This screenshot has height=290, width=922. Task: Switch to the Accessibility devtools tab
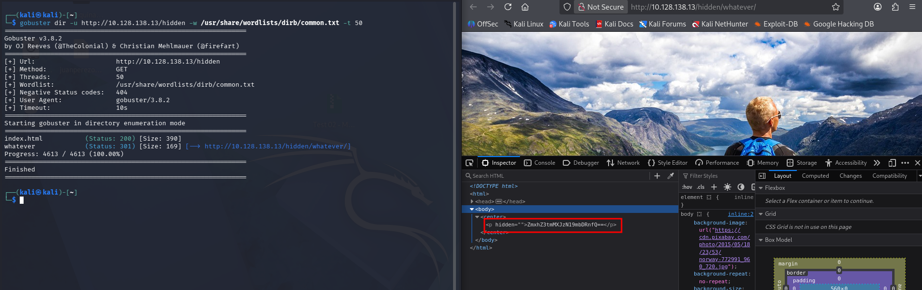846,163
